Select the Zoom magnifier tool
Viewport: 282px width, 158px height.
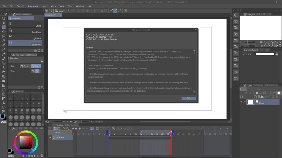click(x=4, y=18)
